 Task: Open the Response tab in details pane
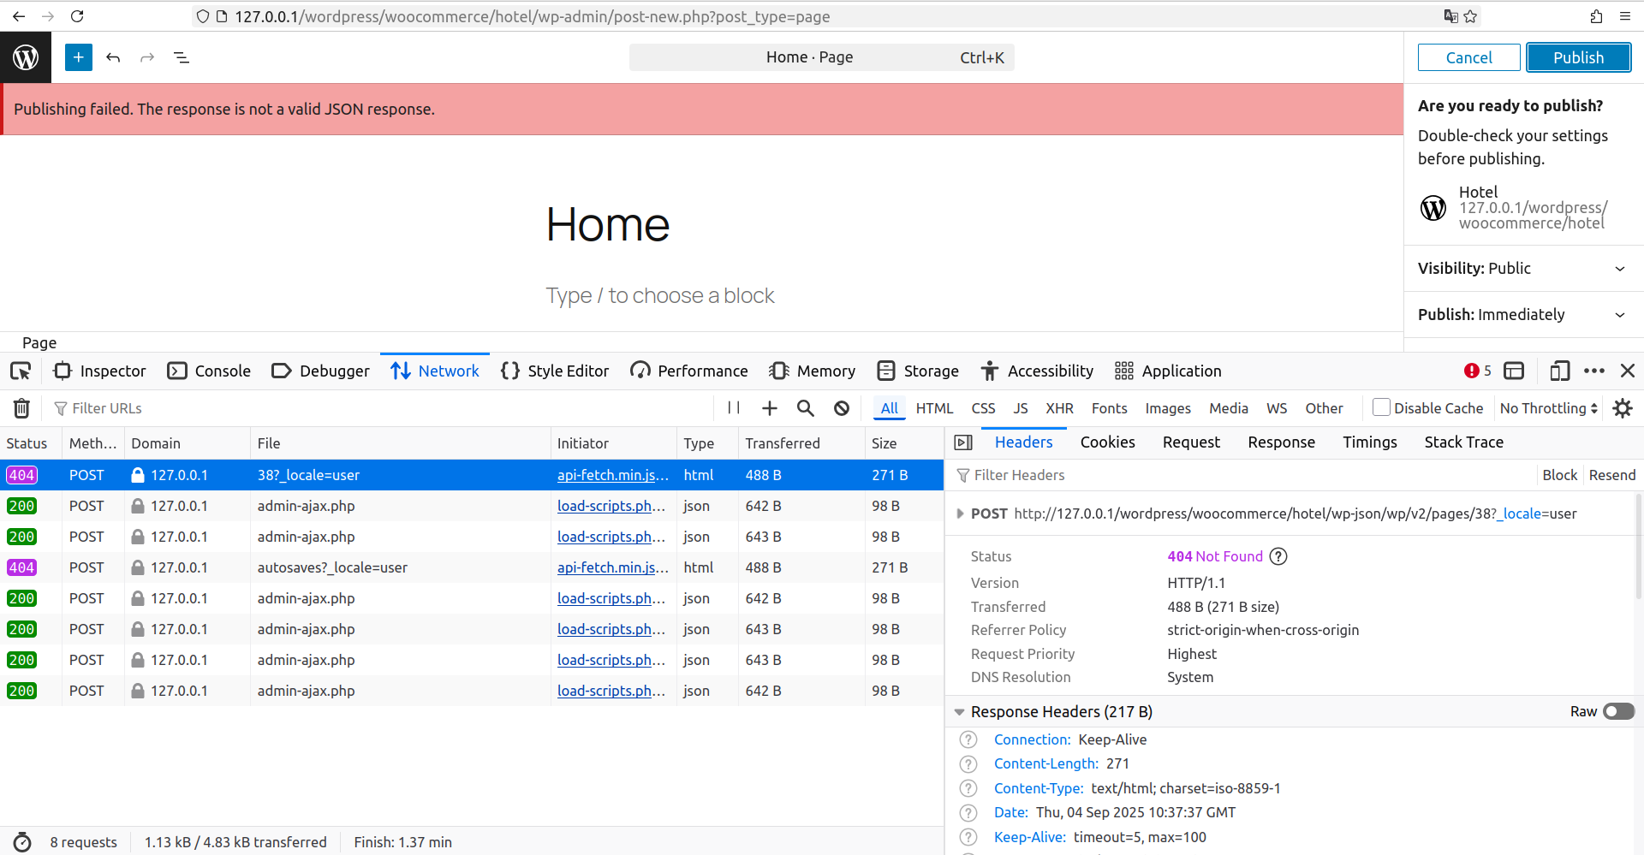click(1281, 442)
